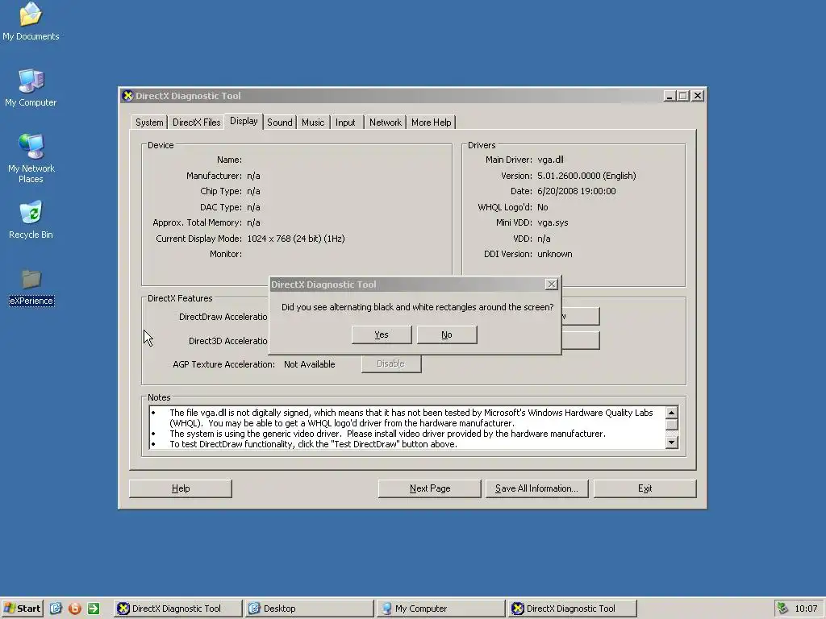
Task: Select the Recycle Bin icon
Action: tap(31, 219)
